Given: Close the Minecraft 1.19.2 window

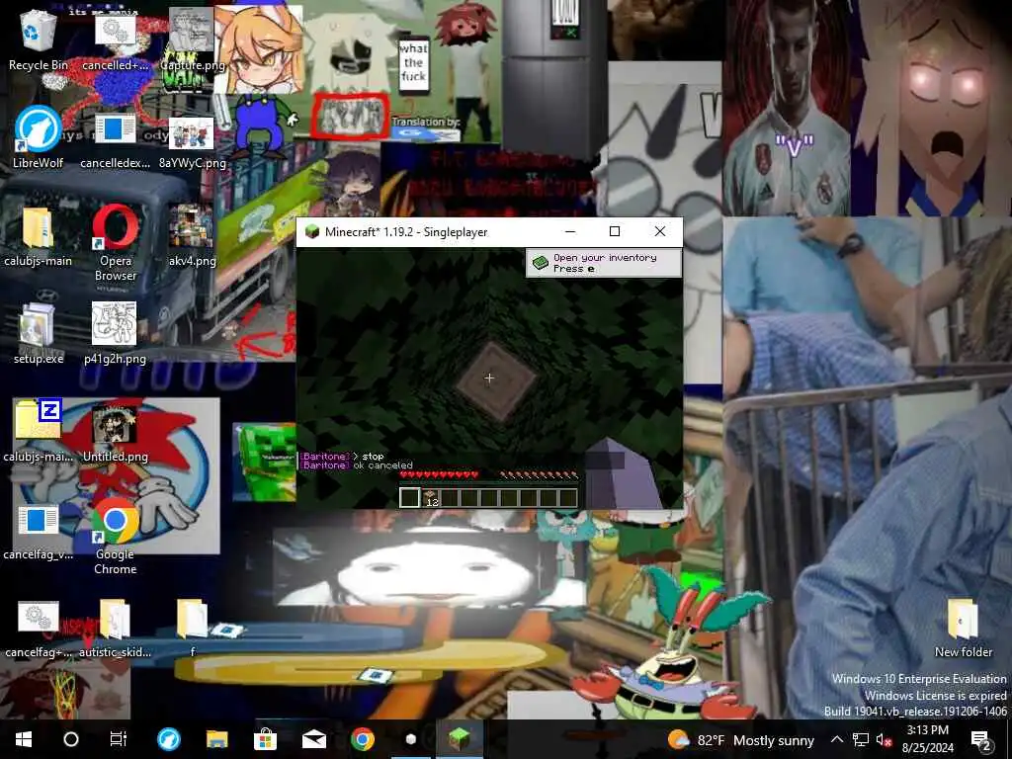Looking at the screenshot, I should (659, 231).
